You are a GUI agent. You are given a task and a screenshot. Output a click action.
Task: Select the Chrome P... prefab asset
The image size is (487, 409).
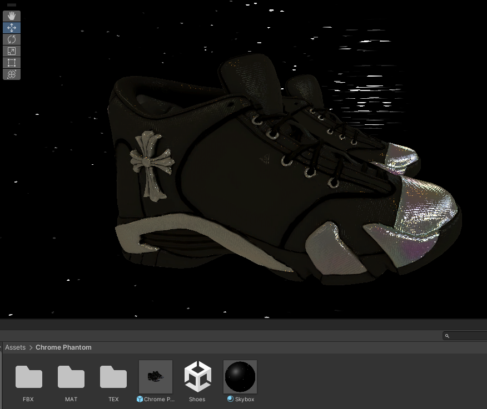(x=156, y=377)
